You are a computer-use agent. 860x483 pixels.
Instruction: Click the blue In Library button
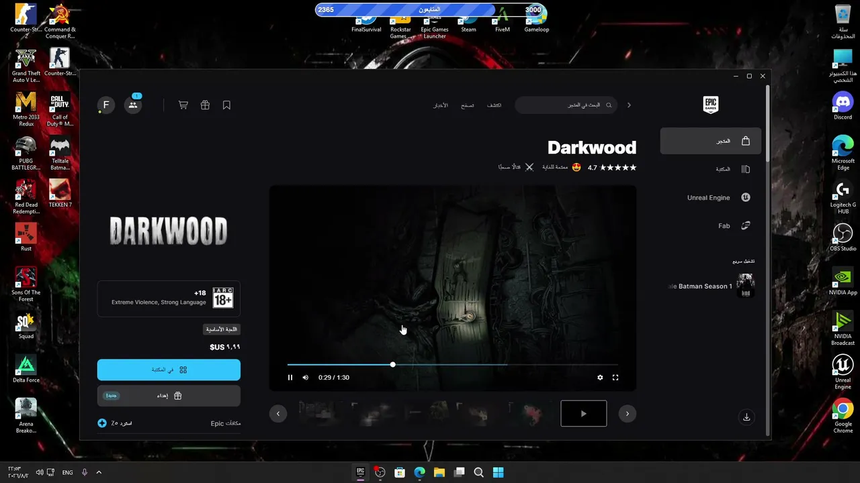point(169,370)
